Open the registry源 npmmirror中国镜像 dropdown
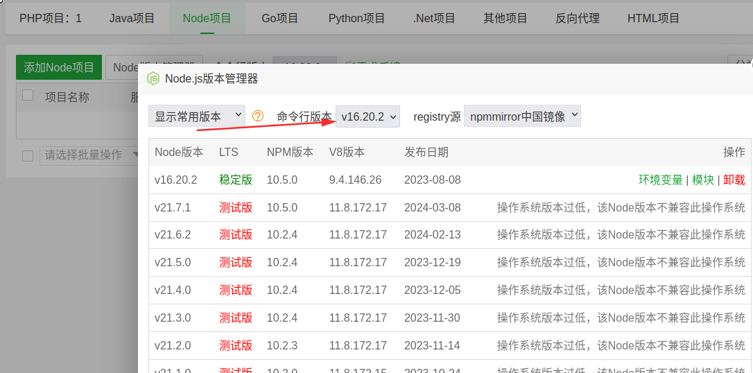Screen dimensions: 753x373 point(523,116)
